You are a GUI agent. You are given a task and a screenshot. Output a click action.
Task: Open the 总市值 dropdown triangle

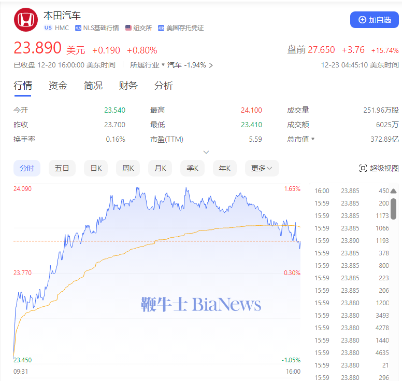click(313, 139)
